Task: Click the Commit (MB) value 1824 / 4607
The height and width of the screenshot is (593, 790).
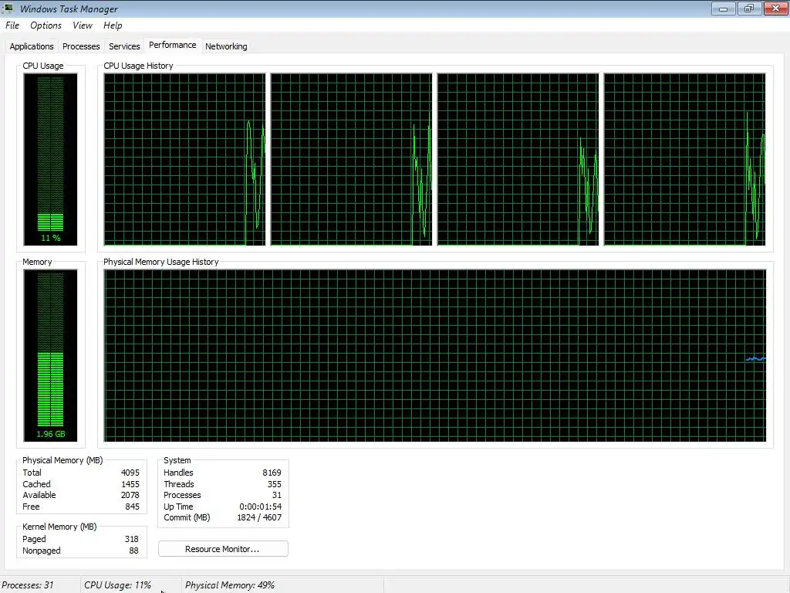Action: click(x=259, y=517)
